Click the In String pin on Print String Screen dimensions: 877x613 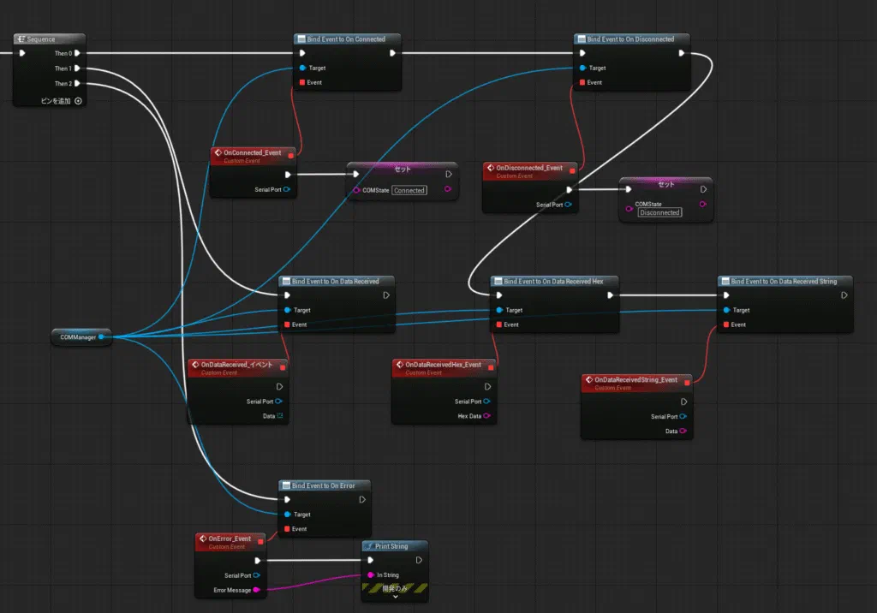click(x=370, y=575)
